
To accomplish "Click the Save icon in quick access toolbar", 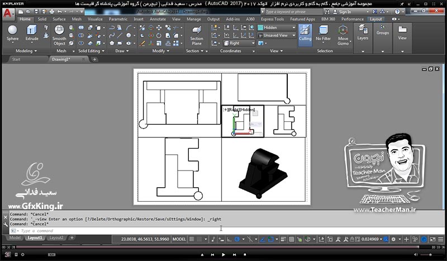I will tap(36, 12).
